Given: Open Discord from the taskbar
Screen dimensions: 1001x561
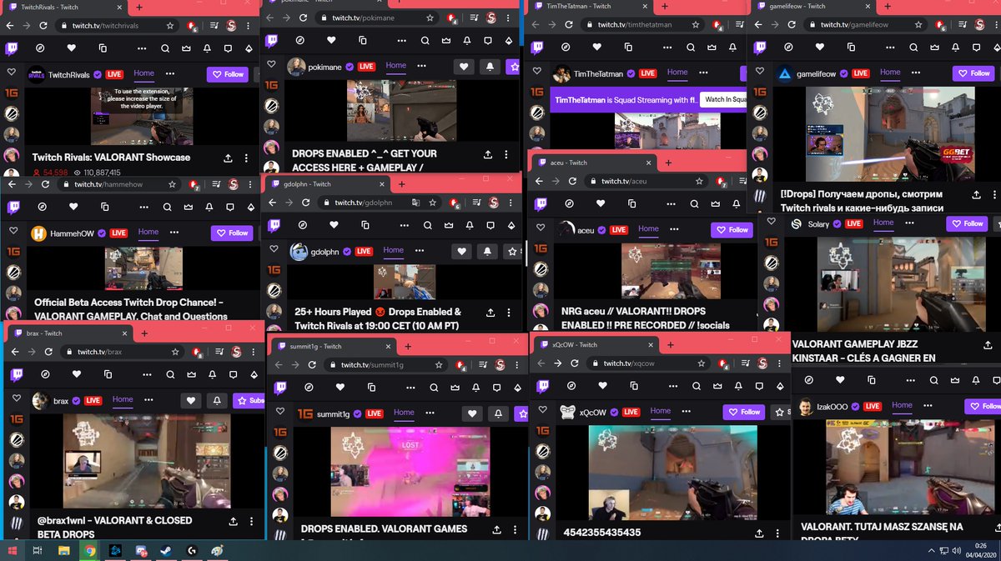Looking at the screenshot, I should click(141, 550).
